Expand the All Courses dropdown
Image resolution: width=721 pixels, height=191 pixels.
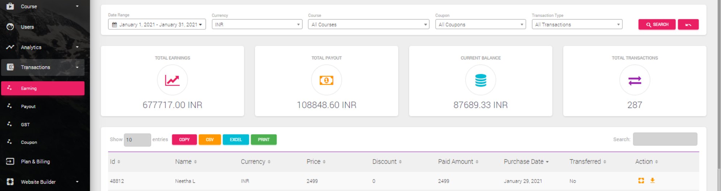pyautogui.click(x=368, y=24)
